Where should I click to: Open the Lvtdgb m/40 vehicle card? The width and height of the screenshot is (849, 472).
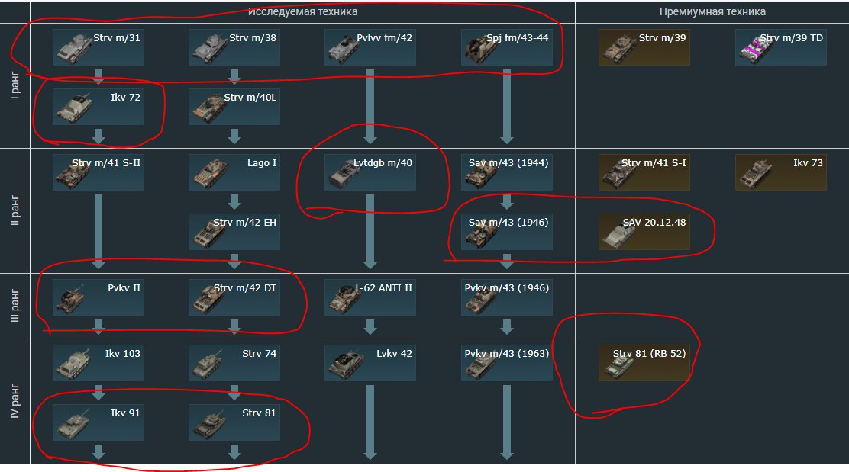370,172
